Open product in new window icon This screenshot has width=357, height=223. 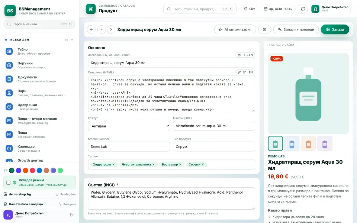tap(264, 29)
